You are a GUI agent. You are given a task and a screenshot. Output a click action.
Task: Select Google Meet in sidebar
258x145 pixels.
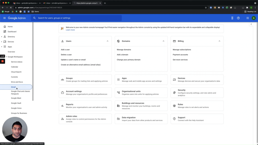tap(16, 98)
